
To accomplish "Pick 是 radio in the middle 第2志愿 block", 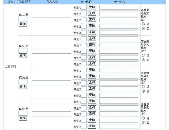I will click(x=143, y=87).
